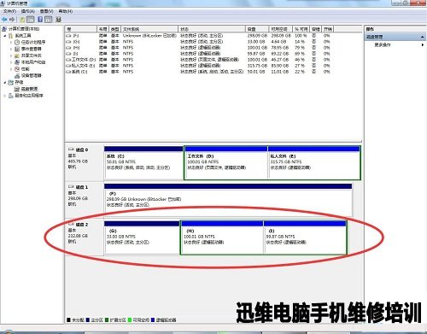Click the 11.01 GB free space cell
This screenshot has height=334, width=427.
pos(280,72)
